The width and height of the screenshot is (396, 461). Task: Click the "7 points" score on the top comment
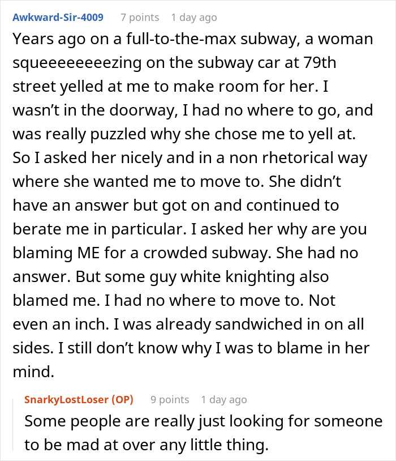(140, 18)
